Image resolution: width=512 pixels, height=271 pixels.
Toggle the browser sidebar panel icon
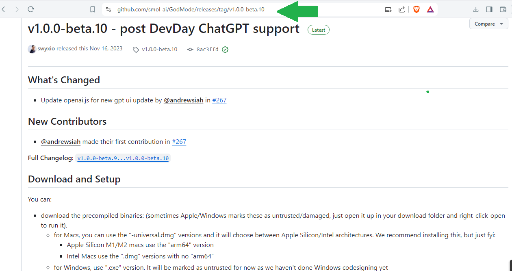489,9
